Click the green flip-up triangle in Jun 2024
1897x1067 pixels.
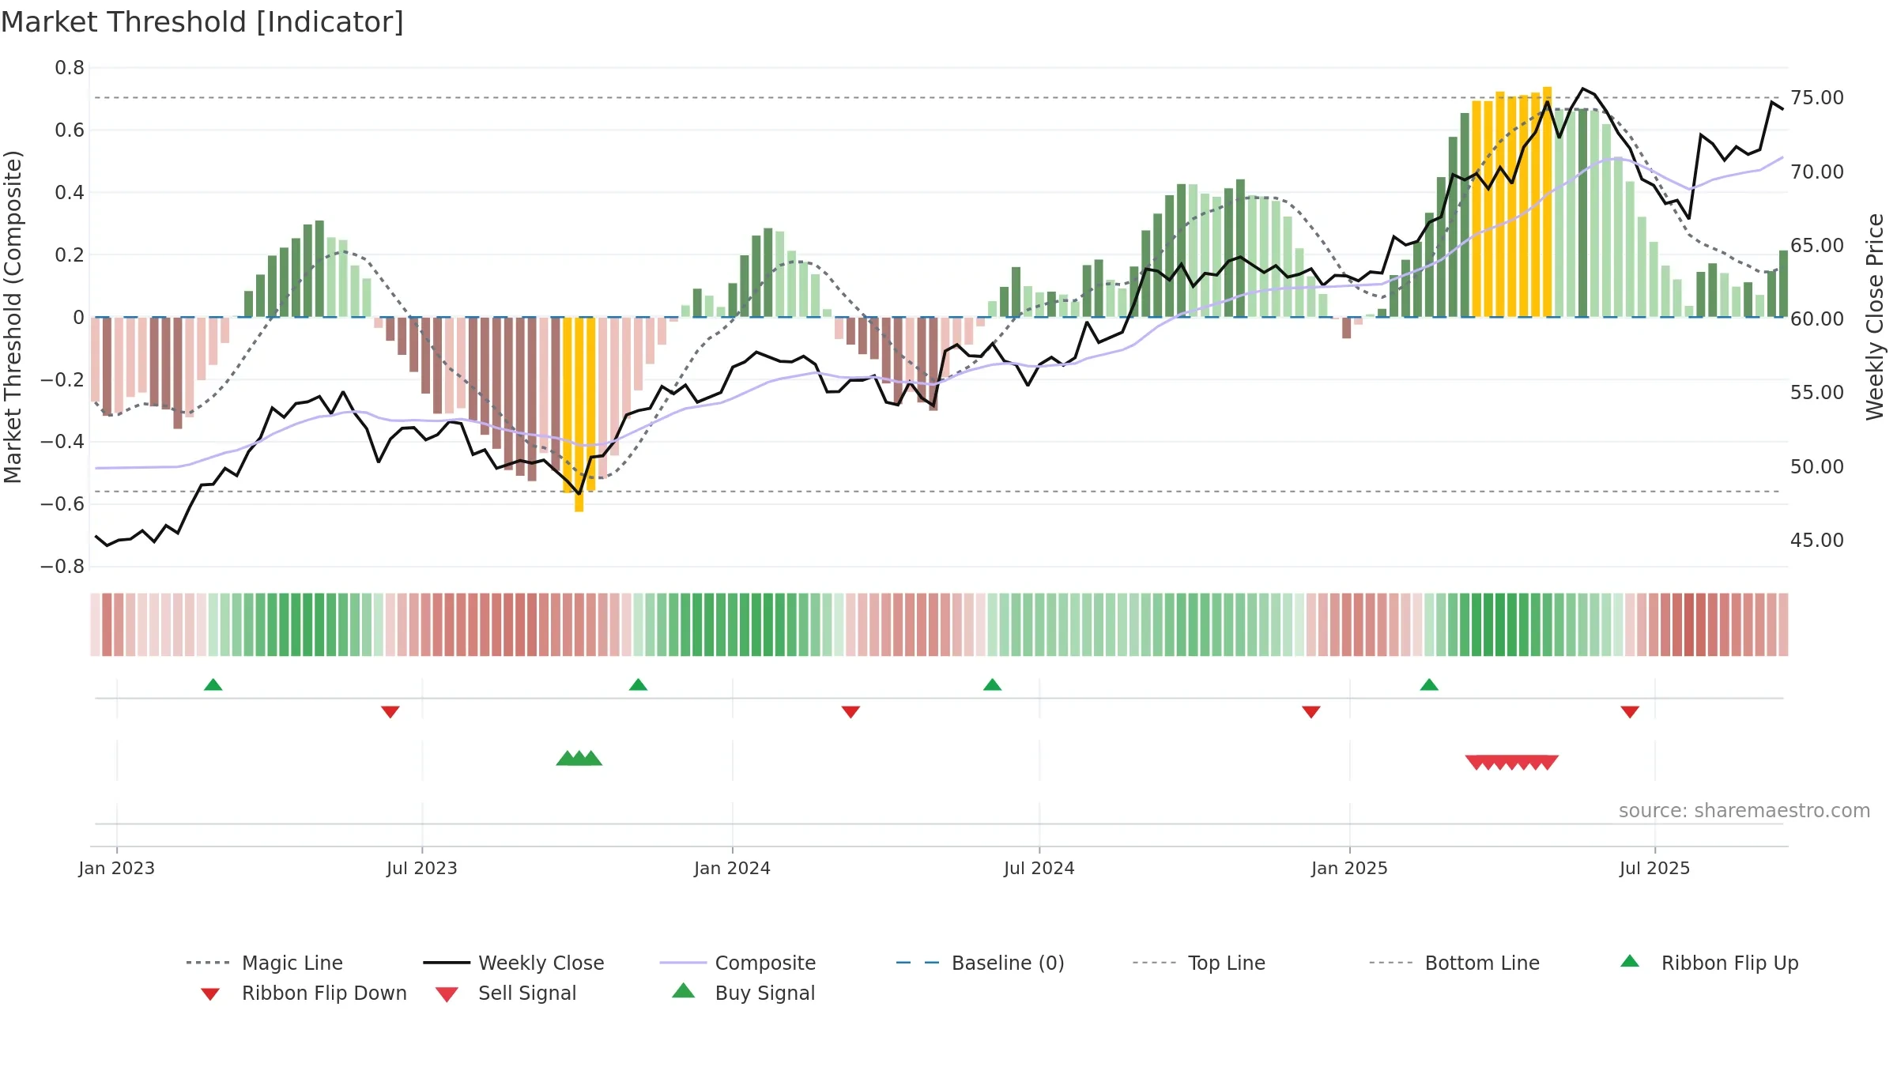992,684
